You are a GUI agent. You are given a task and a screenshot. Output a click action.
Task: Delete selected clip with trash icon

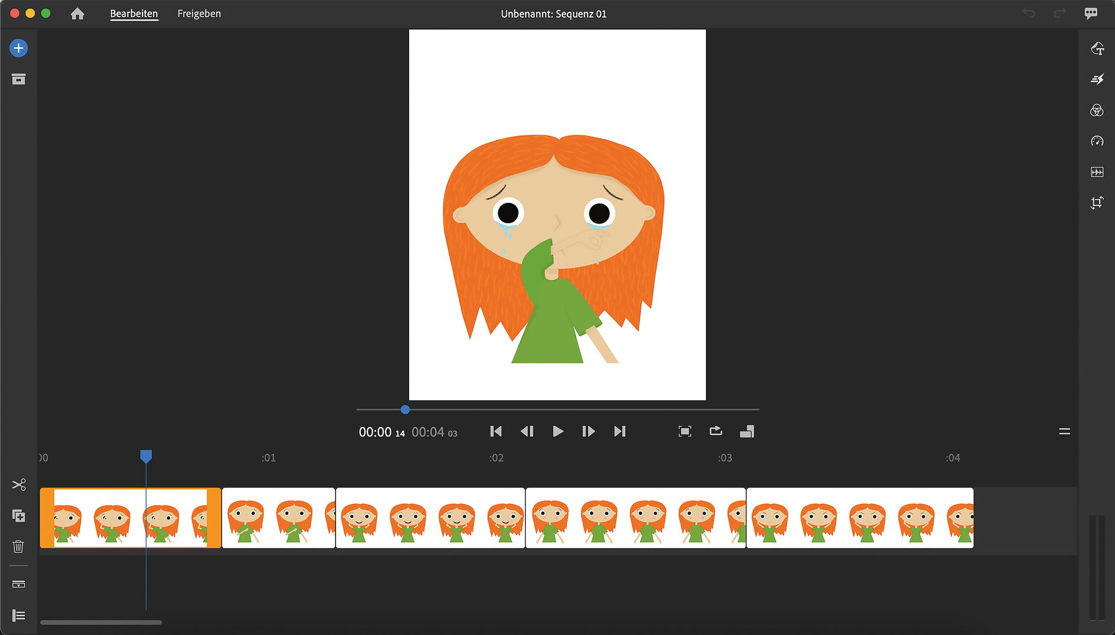point(18,547)
